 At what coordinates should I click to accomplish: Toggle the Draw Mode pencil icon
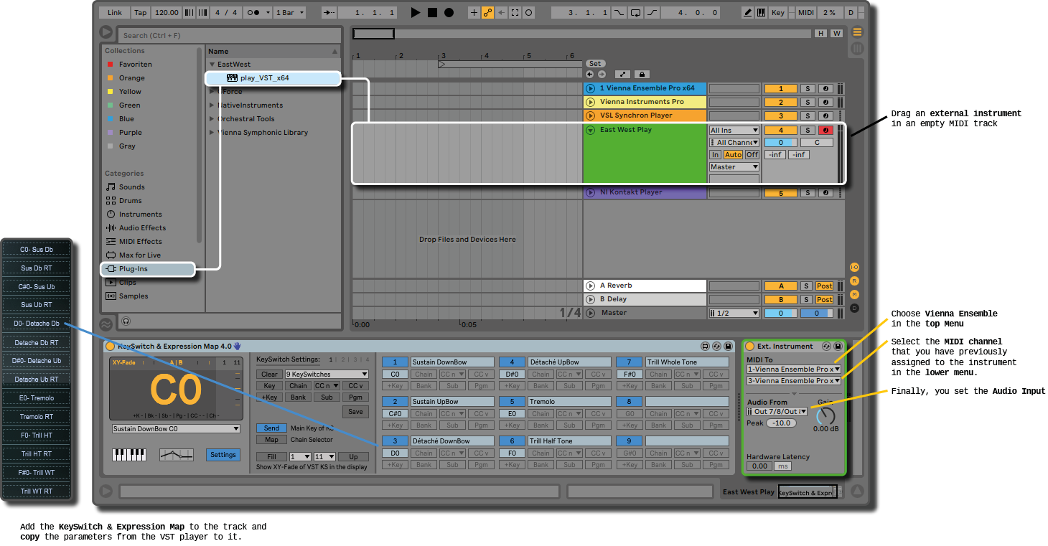pyautogui.click(x=747, y=12)
